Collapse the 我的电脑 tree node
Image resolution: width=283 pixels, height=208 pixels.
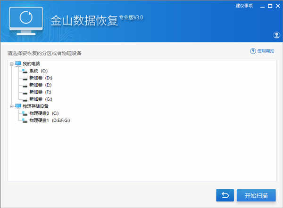[12, 64]
